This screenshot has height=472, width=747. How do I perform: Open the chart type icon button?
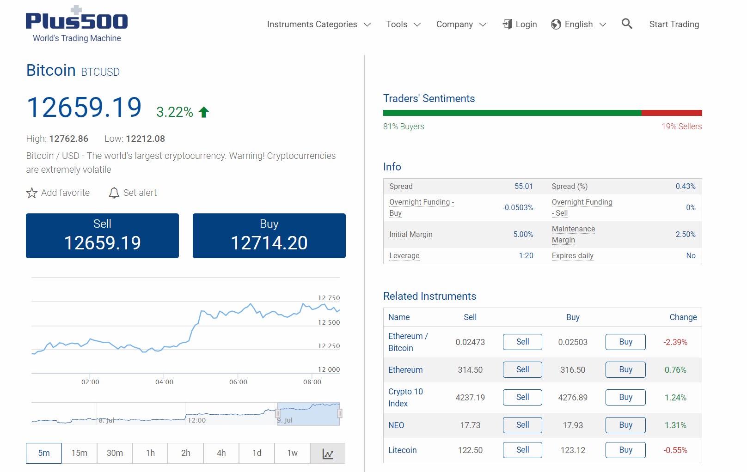[x=328, y=453]
